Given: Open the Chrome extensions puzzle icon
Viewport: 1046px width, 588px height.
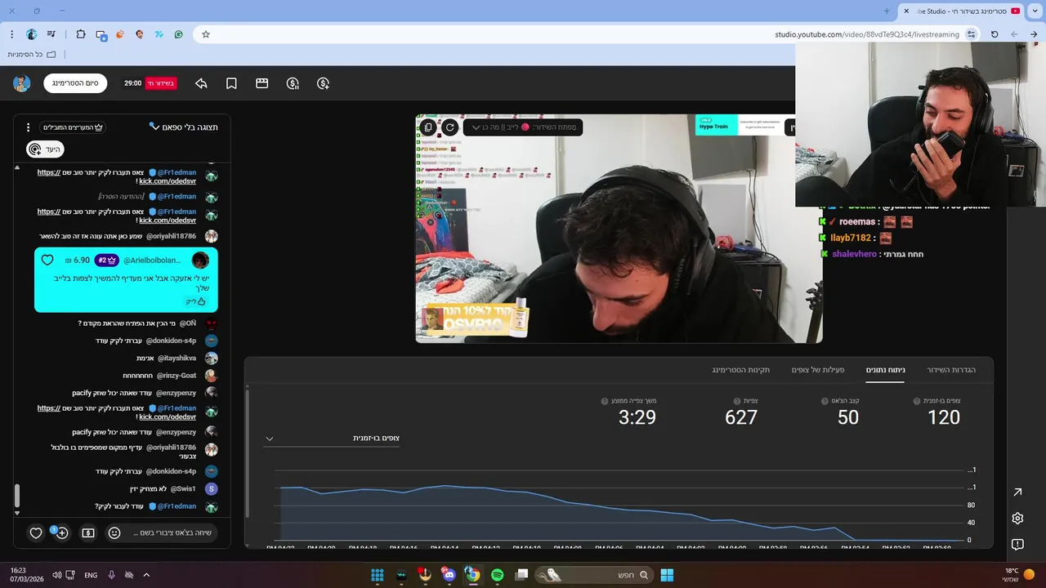Looking at the screenshot, I should (x=80, y=34).
